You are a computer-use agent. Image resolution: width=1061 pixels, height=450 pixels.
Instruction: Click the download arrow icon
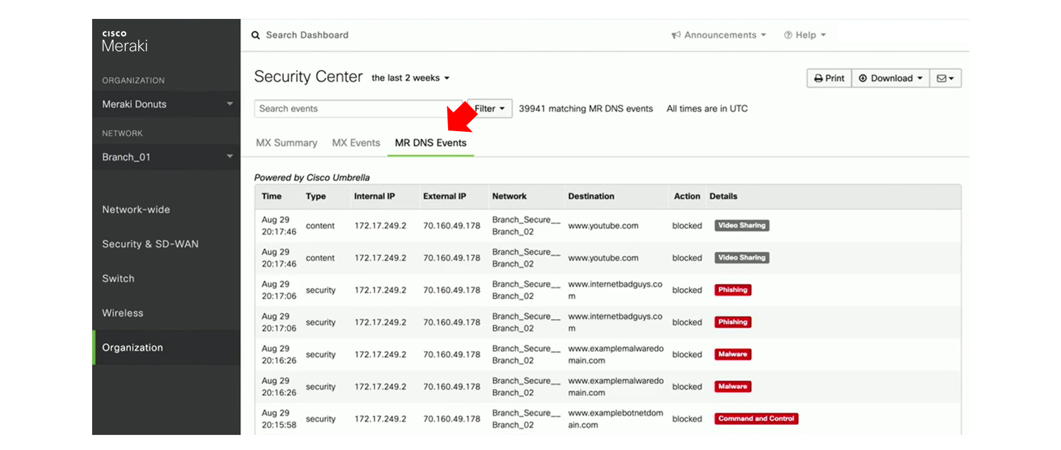(863, 78)
